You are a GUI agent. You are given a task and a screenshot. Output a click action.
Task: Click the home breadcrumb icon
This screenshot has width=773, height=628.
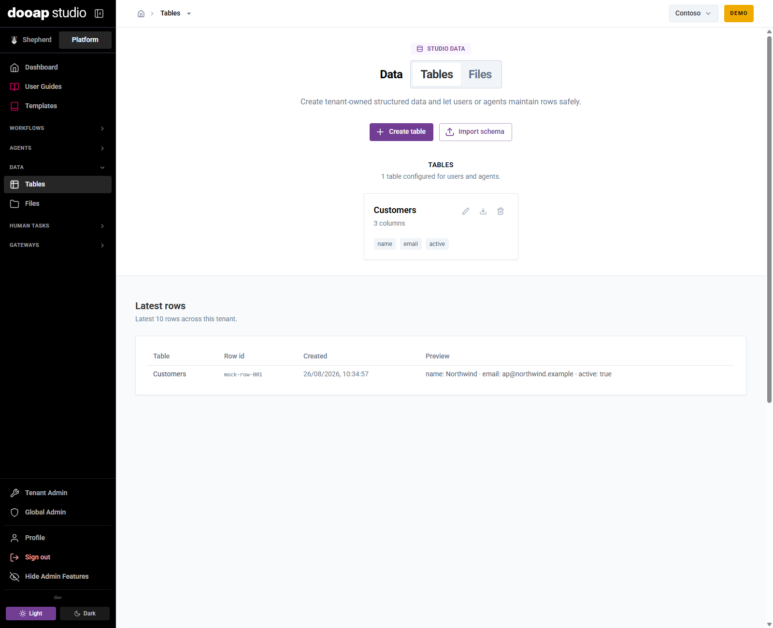[x=141, y=14]
